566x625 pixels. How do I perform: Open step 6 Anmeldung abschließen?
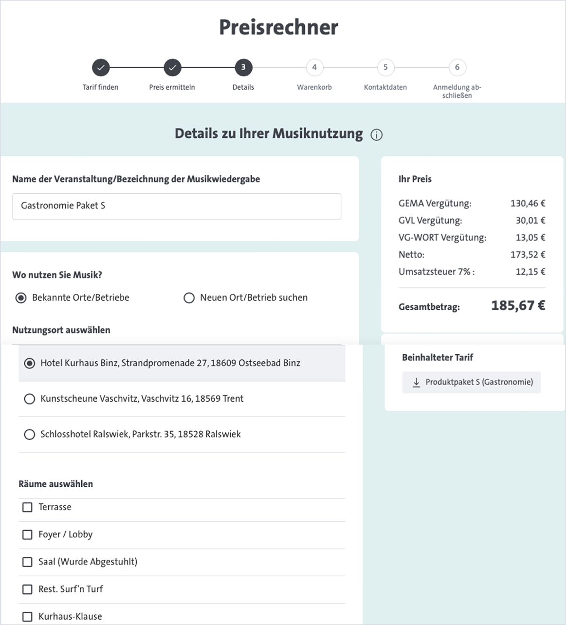tap(456, 68)
